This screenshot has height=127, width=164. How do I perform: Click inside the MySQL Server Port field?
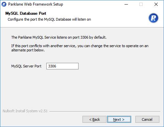(62, 66)
